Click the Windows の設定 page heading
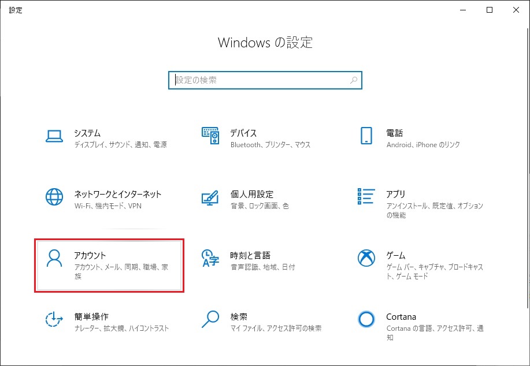 click(x=265, y=43)
